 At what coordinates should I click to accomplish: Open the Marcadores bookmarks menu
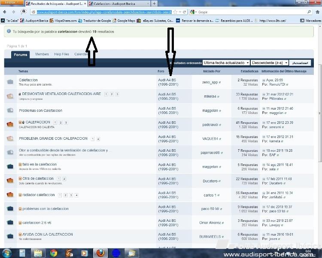point(311,21)
